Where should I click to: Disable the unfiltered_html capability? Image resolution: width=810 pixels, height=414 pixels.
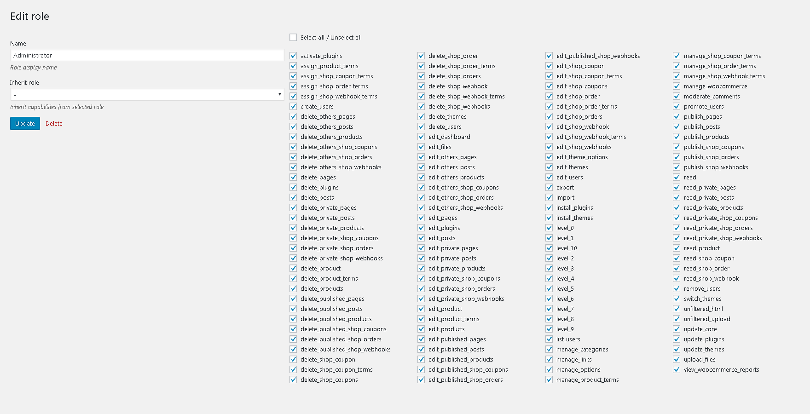(x=677, y=309)
